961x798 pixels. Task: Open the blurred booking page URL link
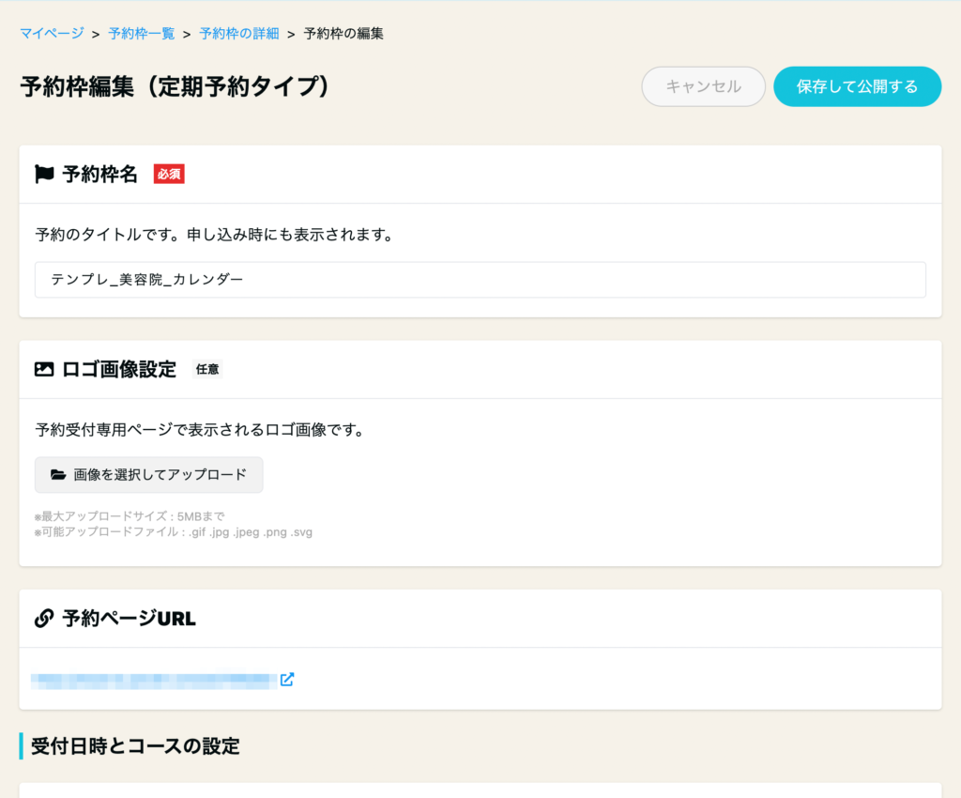tap(155, 679)
